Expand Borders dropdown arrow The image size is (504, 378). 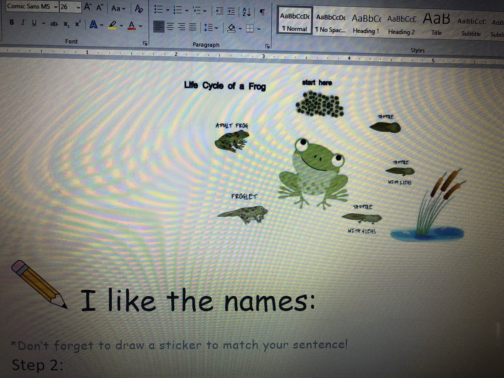[259, 29]
